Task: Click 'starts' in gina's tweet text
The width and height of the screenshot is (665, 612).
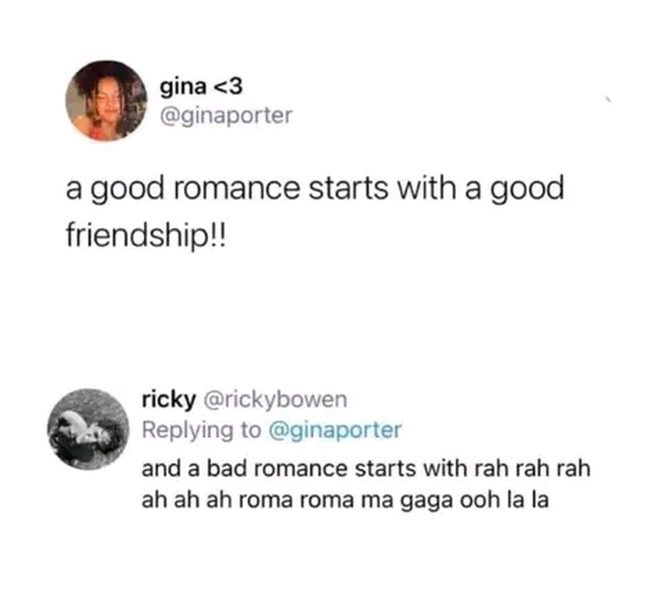Action: click(348, 188)
